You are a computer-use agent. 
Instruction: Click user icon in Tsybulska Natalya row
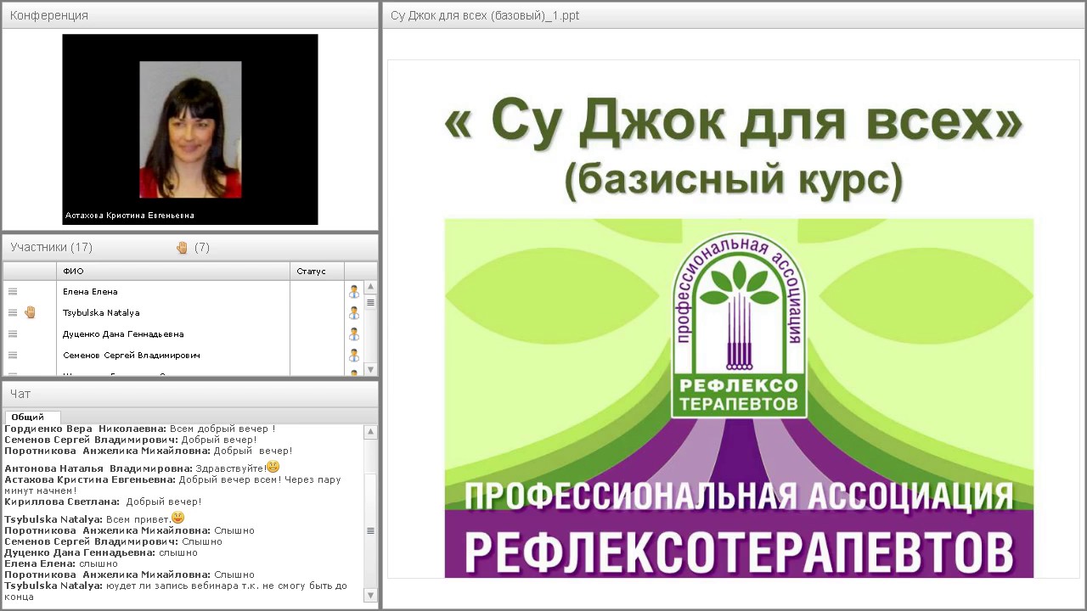[354, 312]
